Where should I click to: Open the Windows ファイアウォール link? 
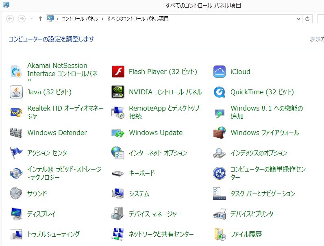point(265,133)
